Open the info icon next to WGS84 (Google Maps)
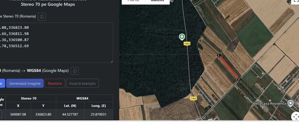299x122 pixels. coord(75,71)
